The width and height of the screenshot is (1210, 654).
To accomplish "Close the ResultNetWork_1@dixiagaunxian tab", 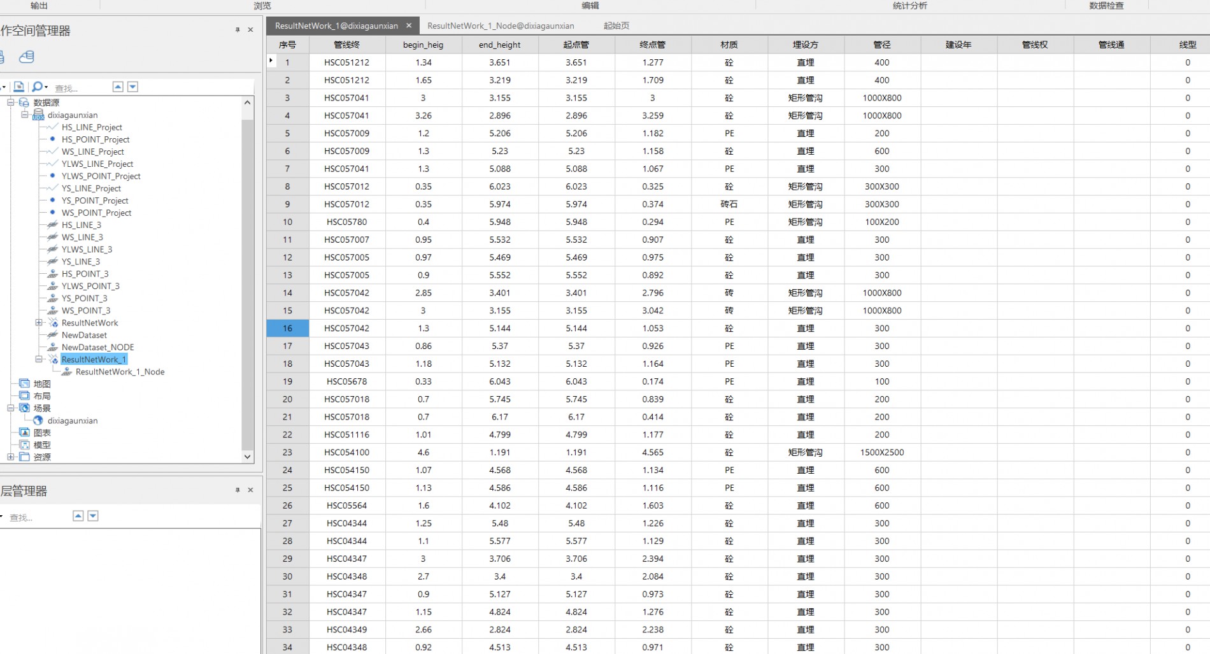I will tap(409, 25).
